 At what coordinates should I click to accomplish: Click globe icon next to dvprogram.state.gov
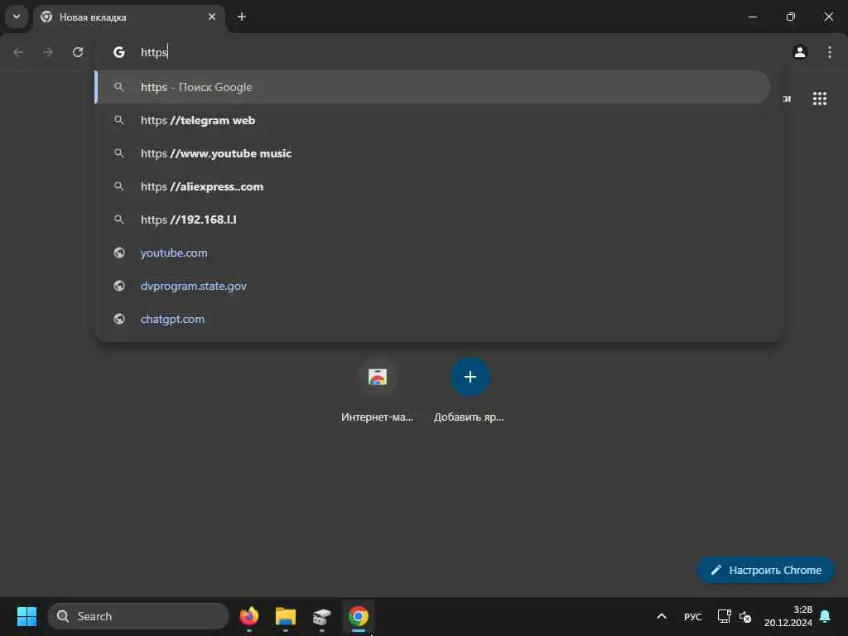pos(119,286)
